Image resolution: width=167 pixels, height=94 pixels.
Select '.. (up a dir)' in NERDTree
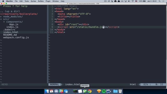click(x=10, y=11)
